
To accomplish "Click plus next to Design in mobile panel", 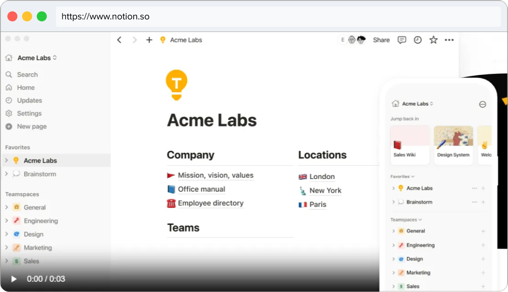I will (483, 259).
